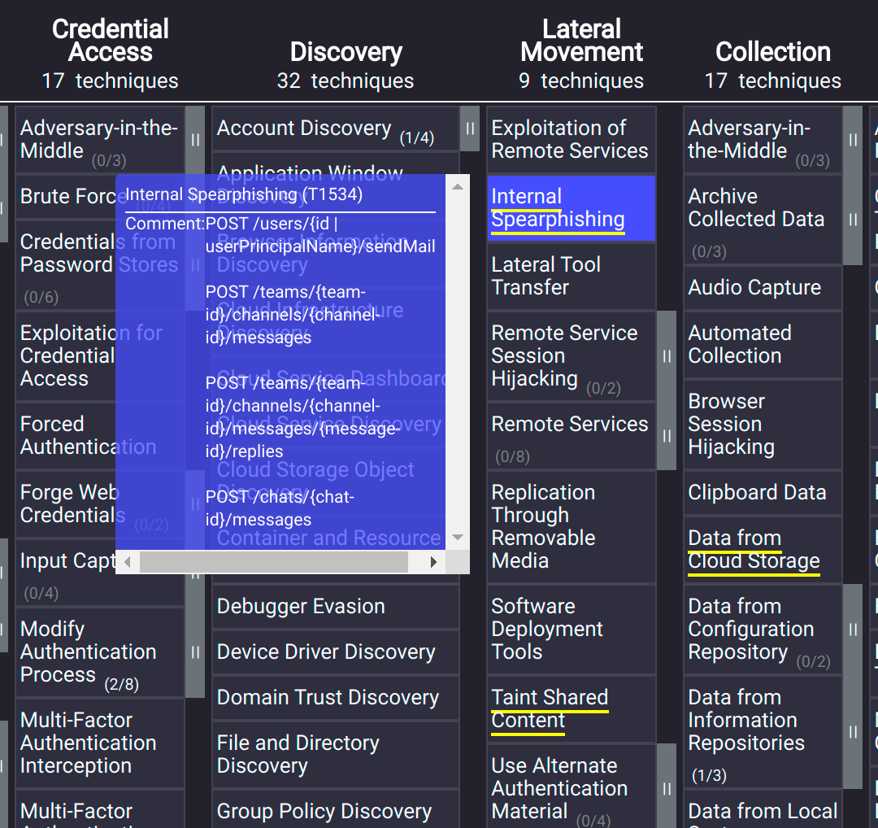The image size is (878, 828).
Task: Select the Data from Cloud Storage technique
Action: click(x=754, y=549)
